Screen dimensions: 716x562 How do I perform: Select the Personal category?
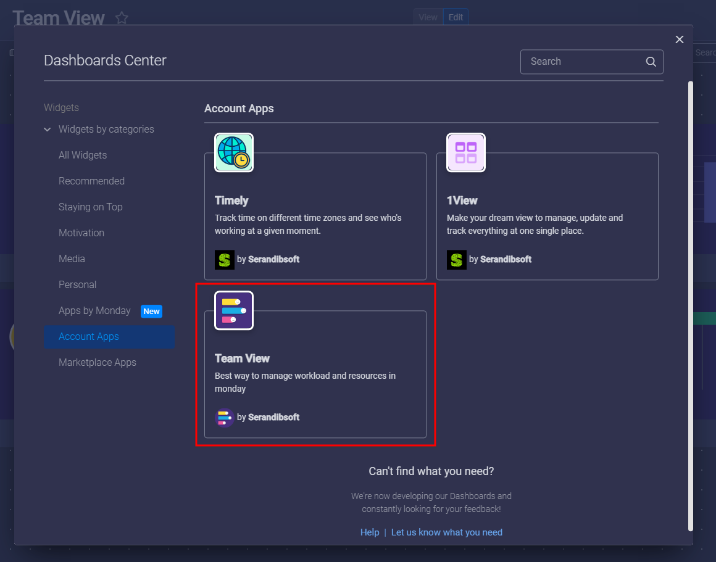pos(78,285)
